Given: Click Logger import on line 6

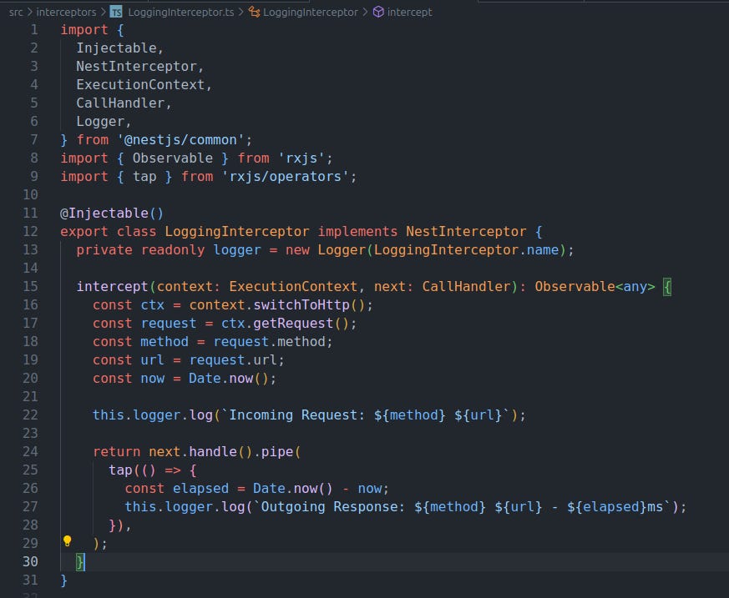Looking at the screenshot, I should point(100,122).
